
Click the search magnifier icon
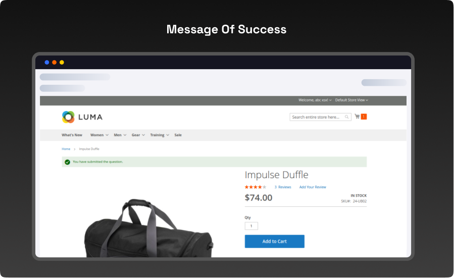point(346,117)
